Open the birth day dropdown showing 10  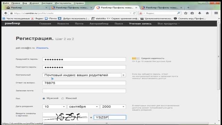(x=54, y=107)
